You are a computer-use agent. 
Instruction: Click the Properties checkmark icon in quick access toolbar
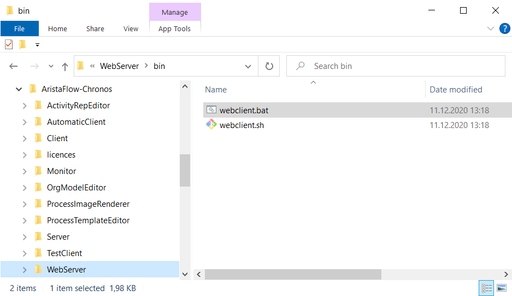[9, 44]
